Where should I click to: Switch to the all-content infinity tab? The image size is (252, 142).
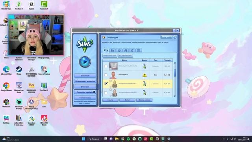pos(106,50)
